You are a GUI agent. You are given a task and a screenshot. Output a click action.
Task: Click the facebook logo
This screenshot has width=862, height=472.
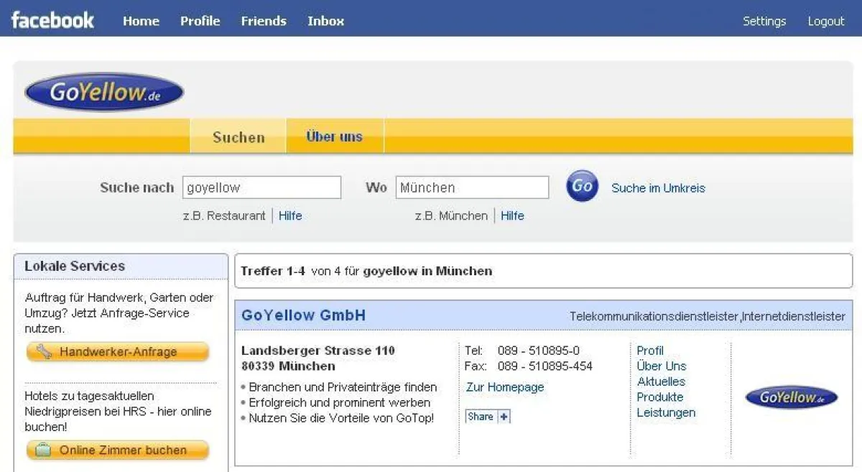pyautogui.click(x=52, y=20)
